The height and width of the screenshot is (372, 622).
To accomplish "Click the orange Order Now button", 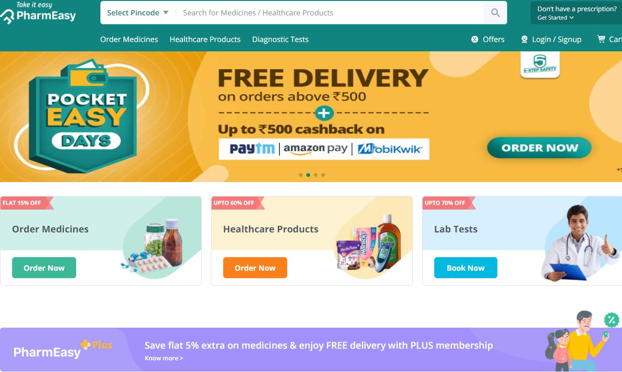I will click(255, 268).
